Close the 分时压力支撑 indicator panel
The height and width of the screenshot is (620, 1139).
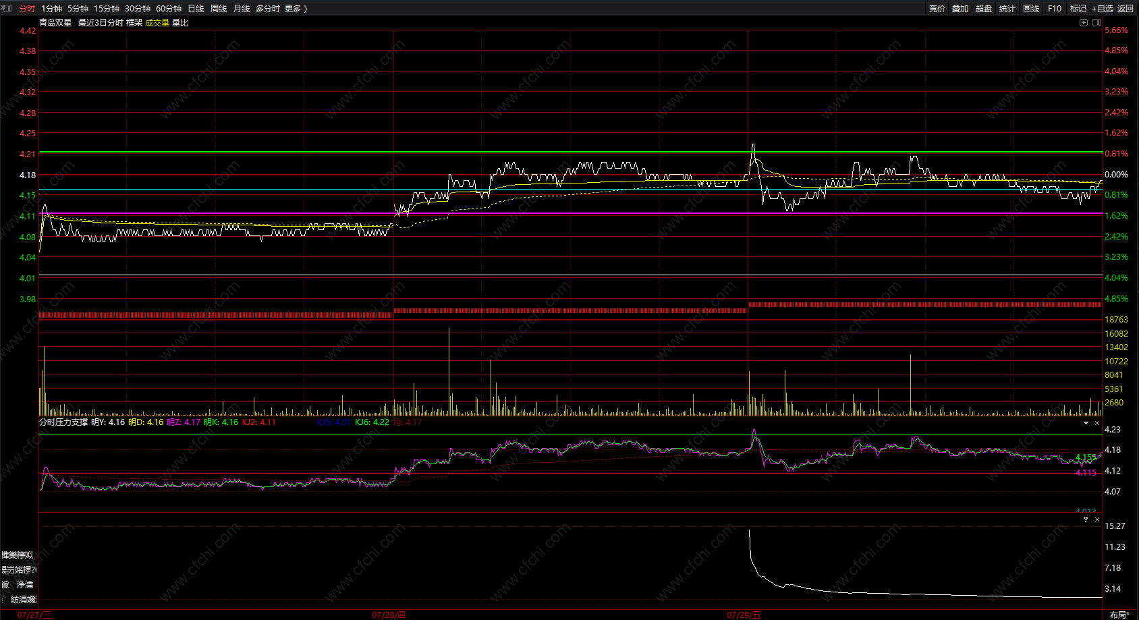point(1097,423)
